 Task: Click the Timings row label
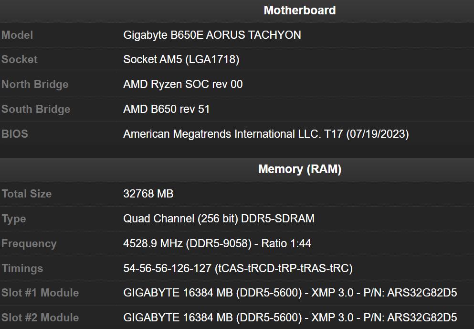click(22, 268)
